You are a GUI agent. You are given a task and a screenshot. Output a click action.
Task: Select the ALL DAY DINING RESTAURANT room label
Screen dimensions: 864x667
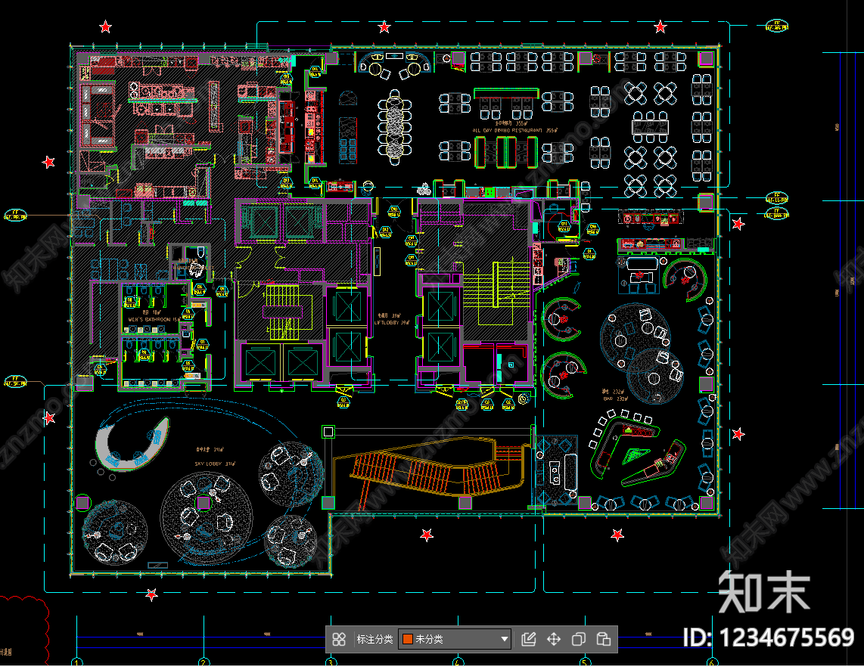tap(514, 131)
